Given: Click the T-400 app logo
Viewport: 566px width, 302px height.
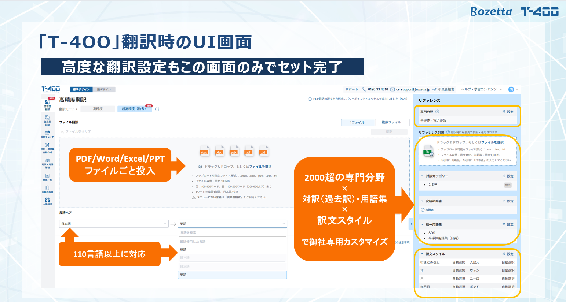Looking at the screenshot, I should (x=51, y=89).
